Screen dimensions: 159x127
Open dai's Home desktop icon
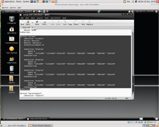tap(12, 30)
